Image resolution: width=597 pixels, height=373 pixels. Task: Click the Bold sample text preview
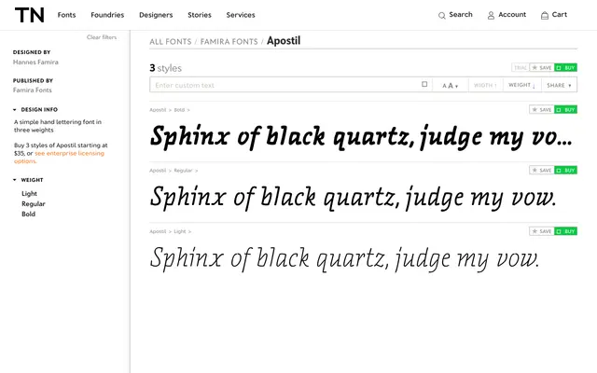361,137
